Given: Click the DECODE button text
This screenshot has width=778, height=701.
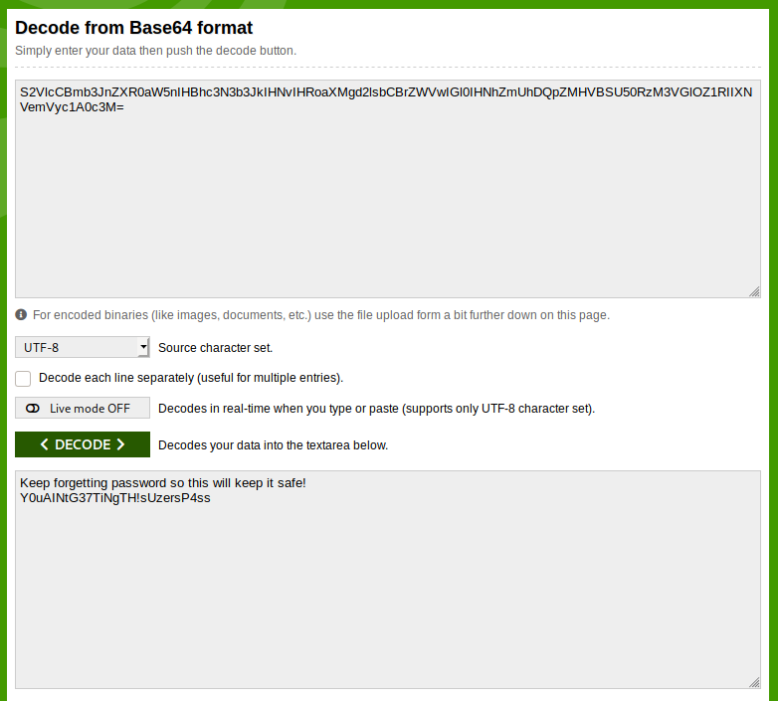Looking at the screenshot, I should pos(83,444).
